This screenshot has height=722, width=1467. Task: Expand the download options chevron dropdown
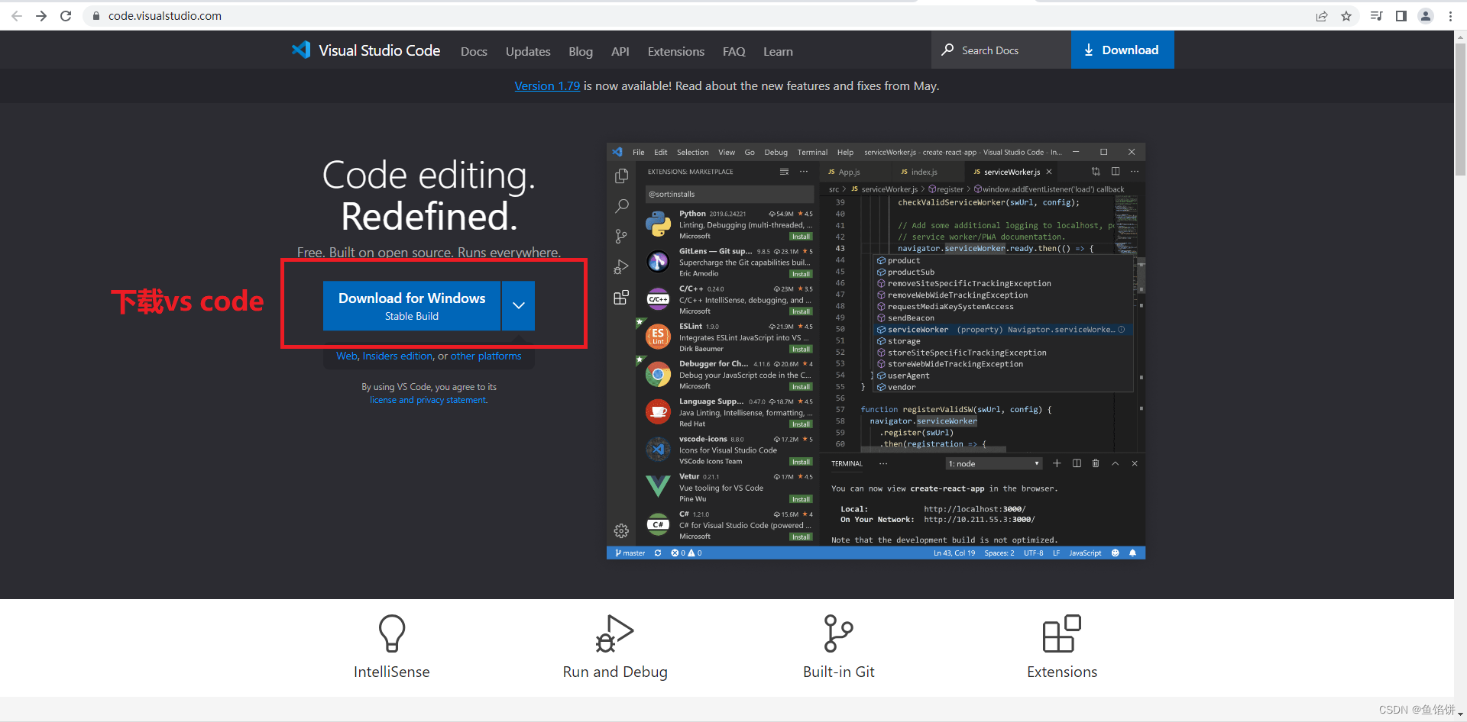(x=519, y=305)
